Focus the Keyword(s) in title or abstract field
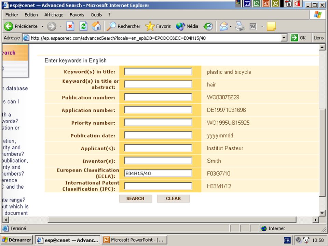 coord(158,84)
